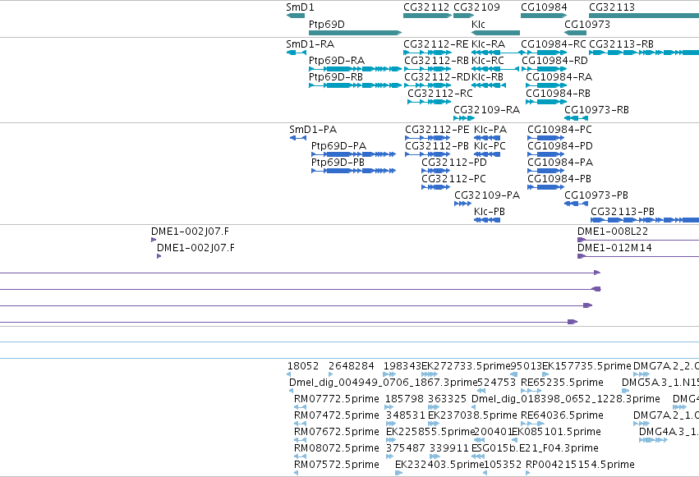Open the RM08072.5prime EST
699x477 pixels.
[x=337, y=448]
